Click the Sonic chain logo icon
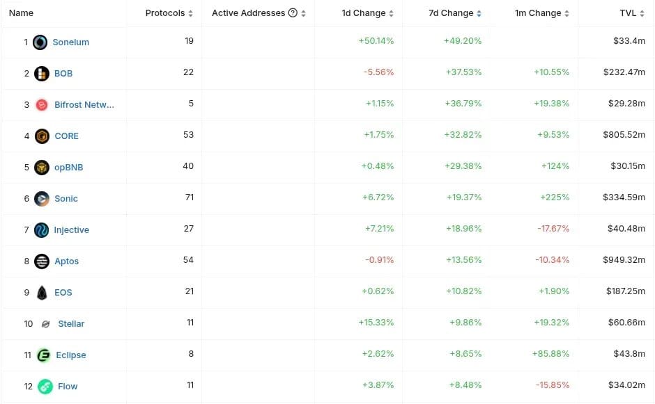 tap(42, 198)
